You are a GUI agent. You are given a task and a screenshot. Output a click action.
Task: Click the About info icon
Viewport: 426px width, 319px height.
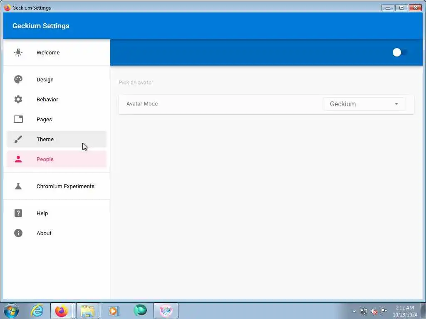click(18, 233)
